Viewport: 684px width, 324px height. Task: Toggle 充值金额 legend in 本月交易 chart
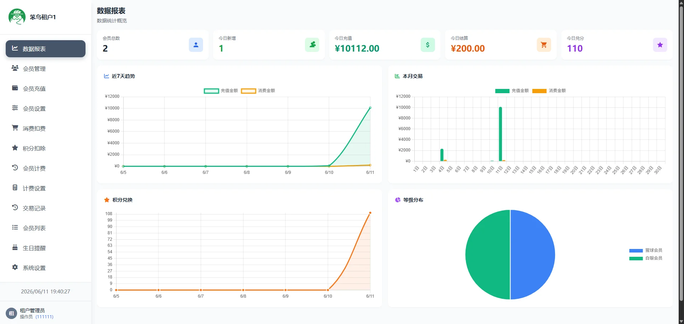click(512, 91)
